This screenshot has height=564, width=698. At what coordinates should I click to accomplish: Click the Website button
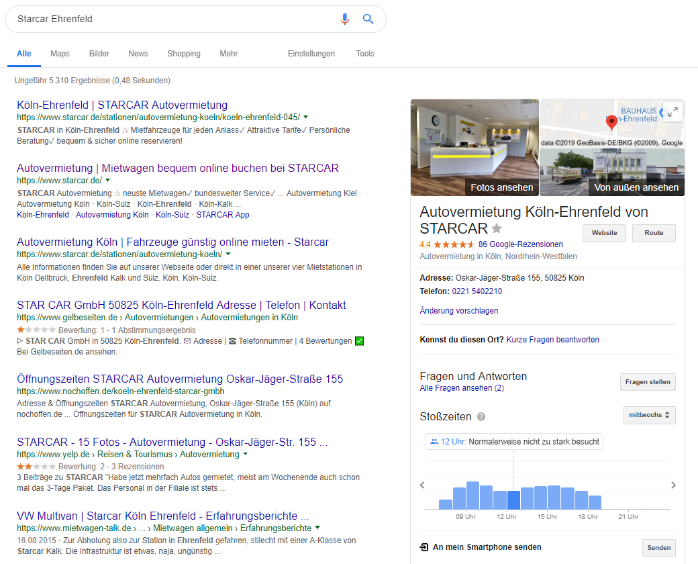[604, 233]
